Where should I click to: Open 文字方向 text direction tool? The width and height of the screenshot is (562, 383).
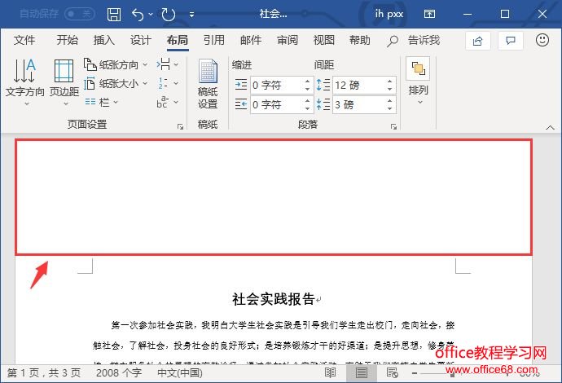tap(24, 82)
